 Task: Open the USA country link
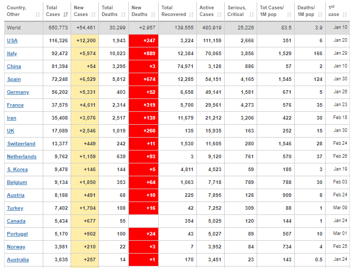point(12,41)
